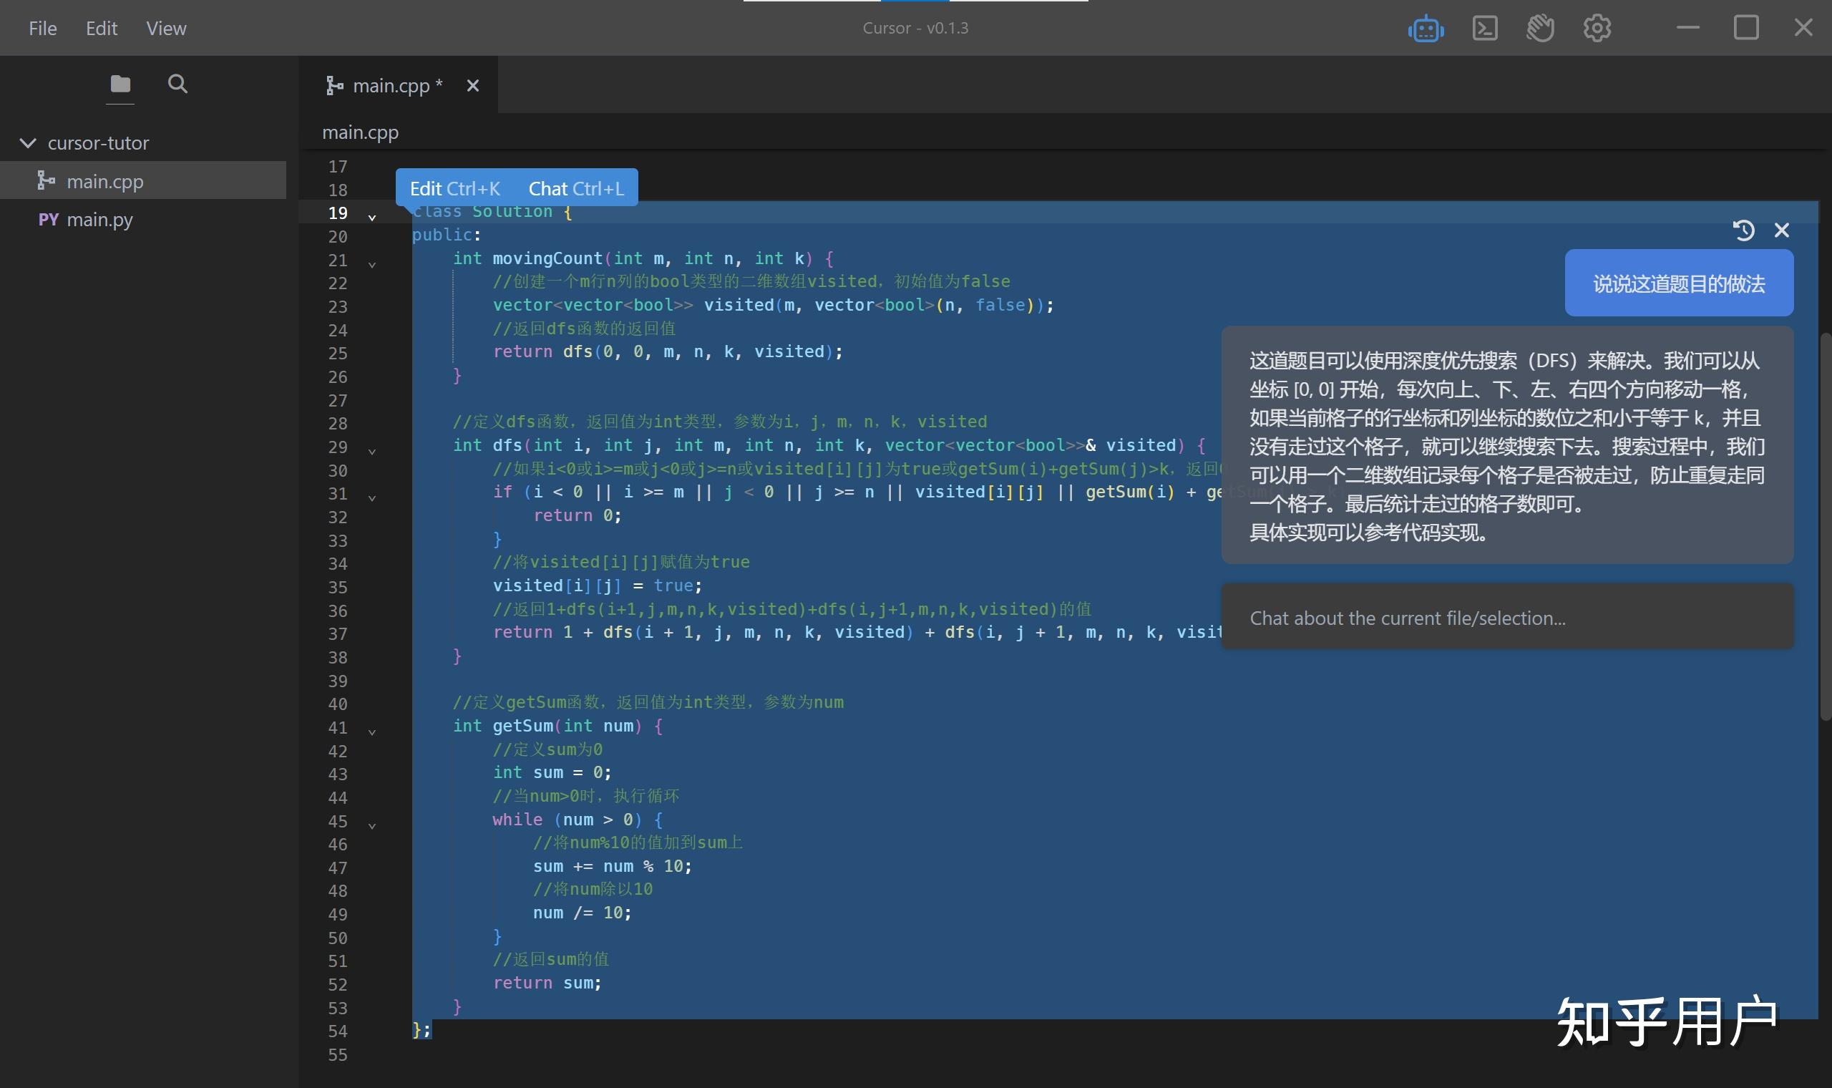Open the settings gear icon

1595,28
